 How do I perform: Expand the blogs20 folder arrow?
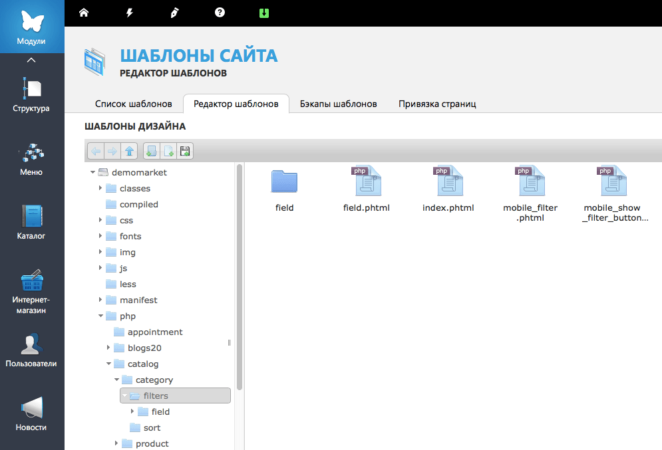point(108,348)
